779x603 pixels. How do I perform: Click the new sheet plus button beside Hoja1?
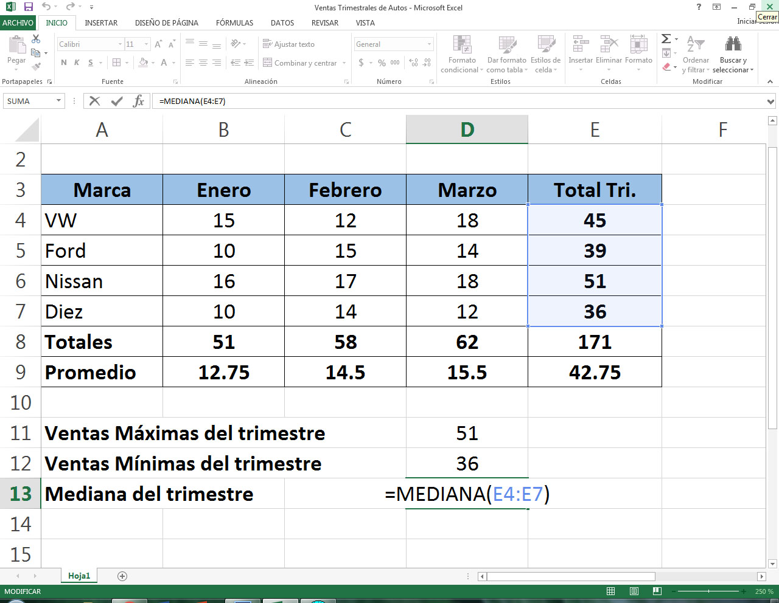coord(122,575)
